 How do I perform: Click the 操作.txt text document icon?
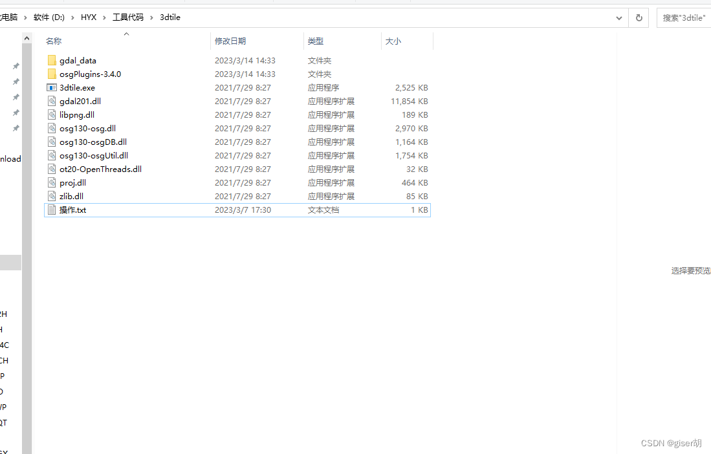52,210
